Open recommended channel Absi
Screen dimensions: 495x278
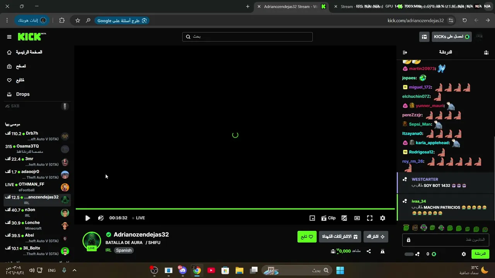37,238
